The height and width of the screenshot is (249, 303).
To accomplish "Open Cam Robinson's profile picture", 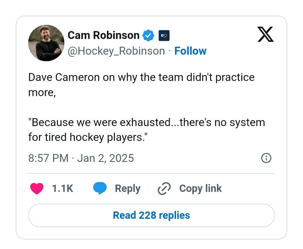I will (x=46, y=43).
